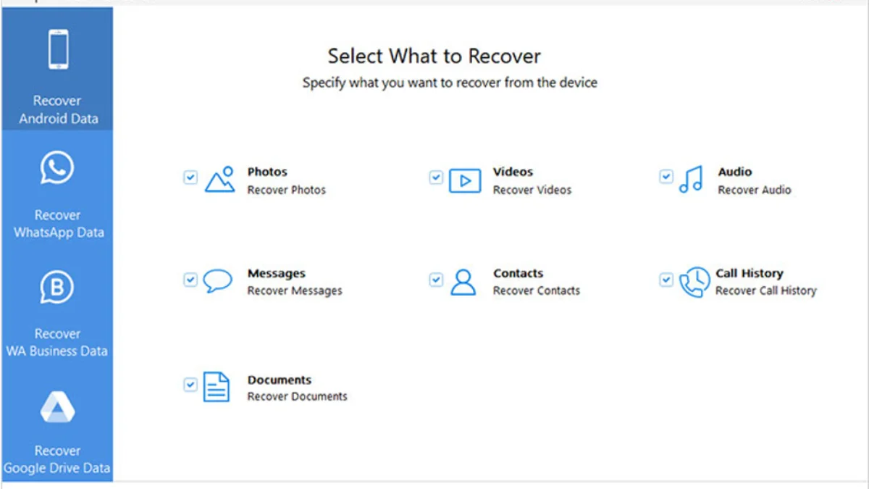This screenshot has height=489, width=869.
Task: Uncheck the Videos checkbox
Action: tap(436, 177)
